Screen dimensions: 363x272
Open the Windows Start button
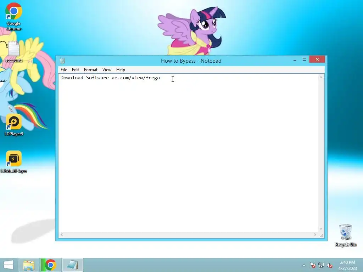click(9, 265)
